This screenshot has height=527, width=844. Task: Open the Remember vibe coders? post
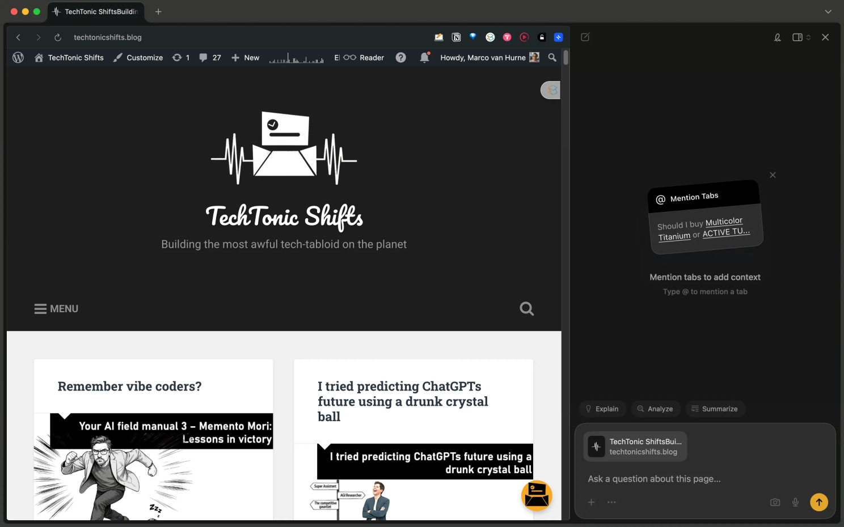click(129, 386)
